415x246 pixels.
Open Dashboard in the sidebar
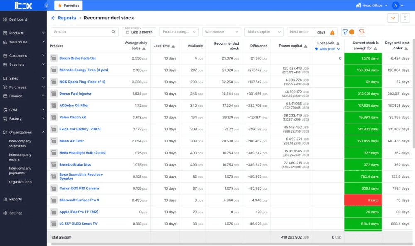tap(18, 19)
